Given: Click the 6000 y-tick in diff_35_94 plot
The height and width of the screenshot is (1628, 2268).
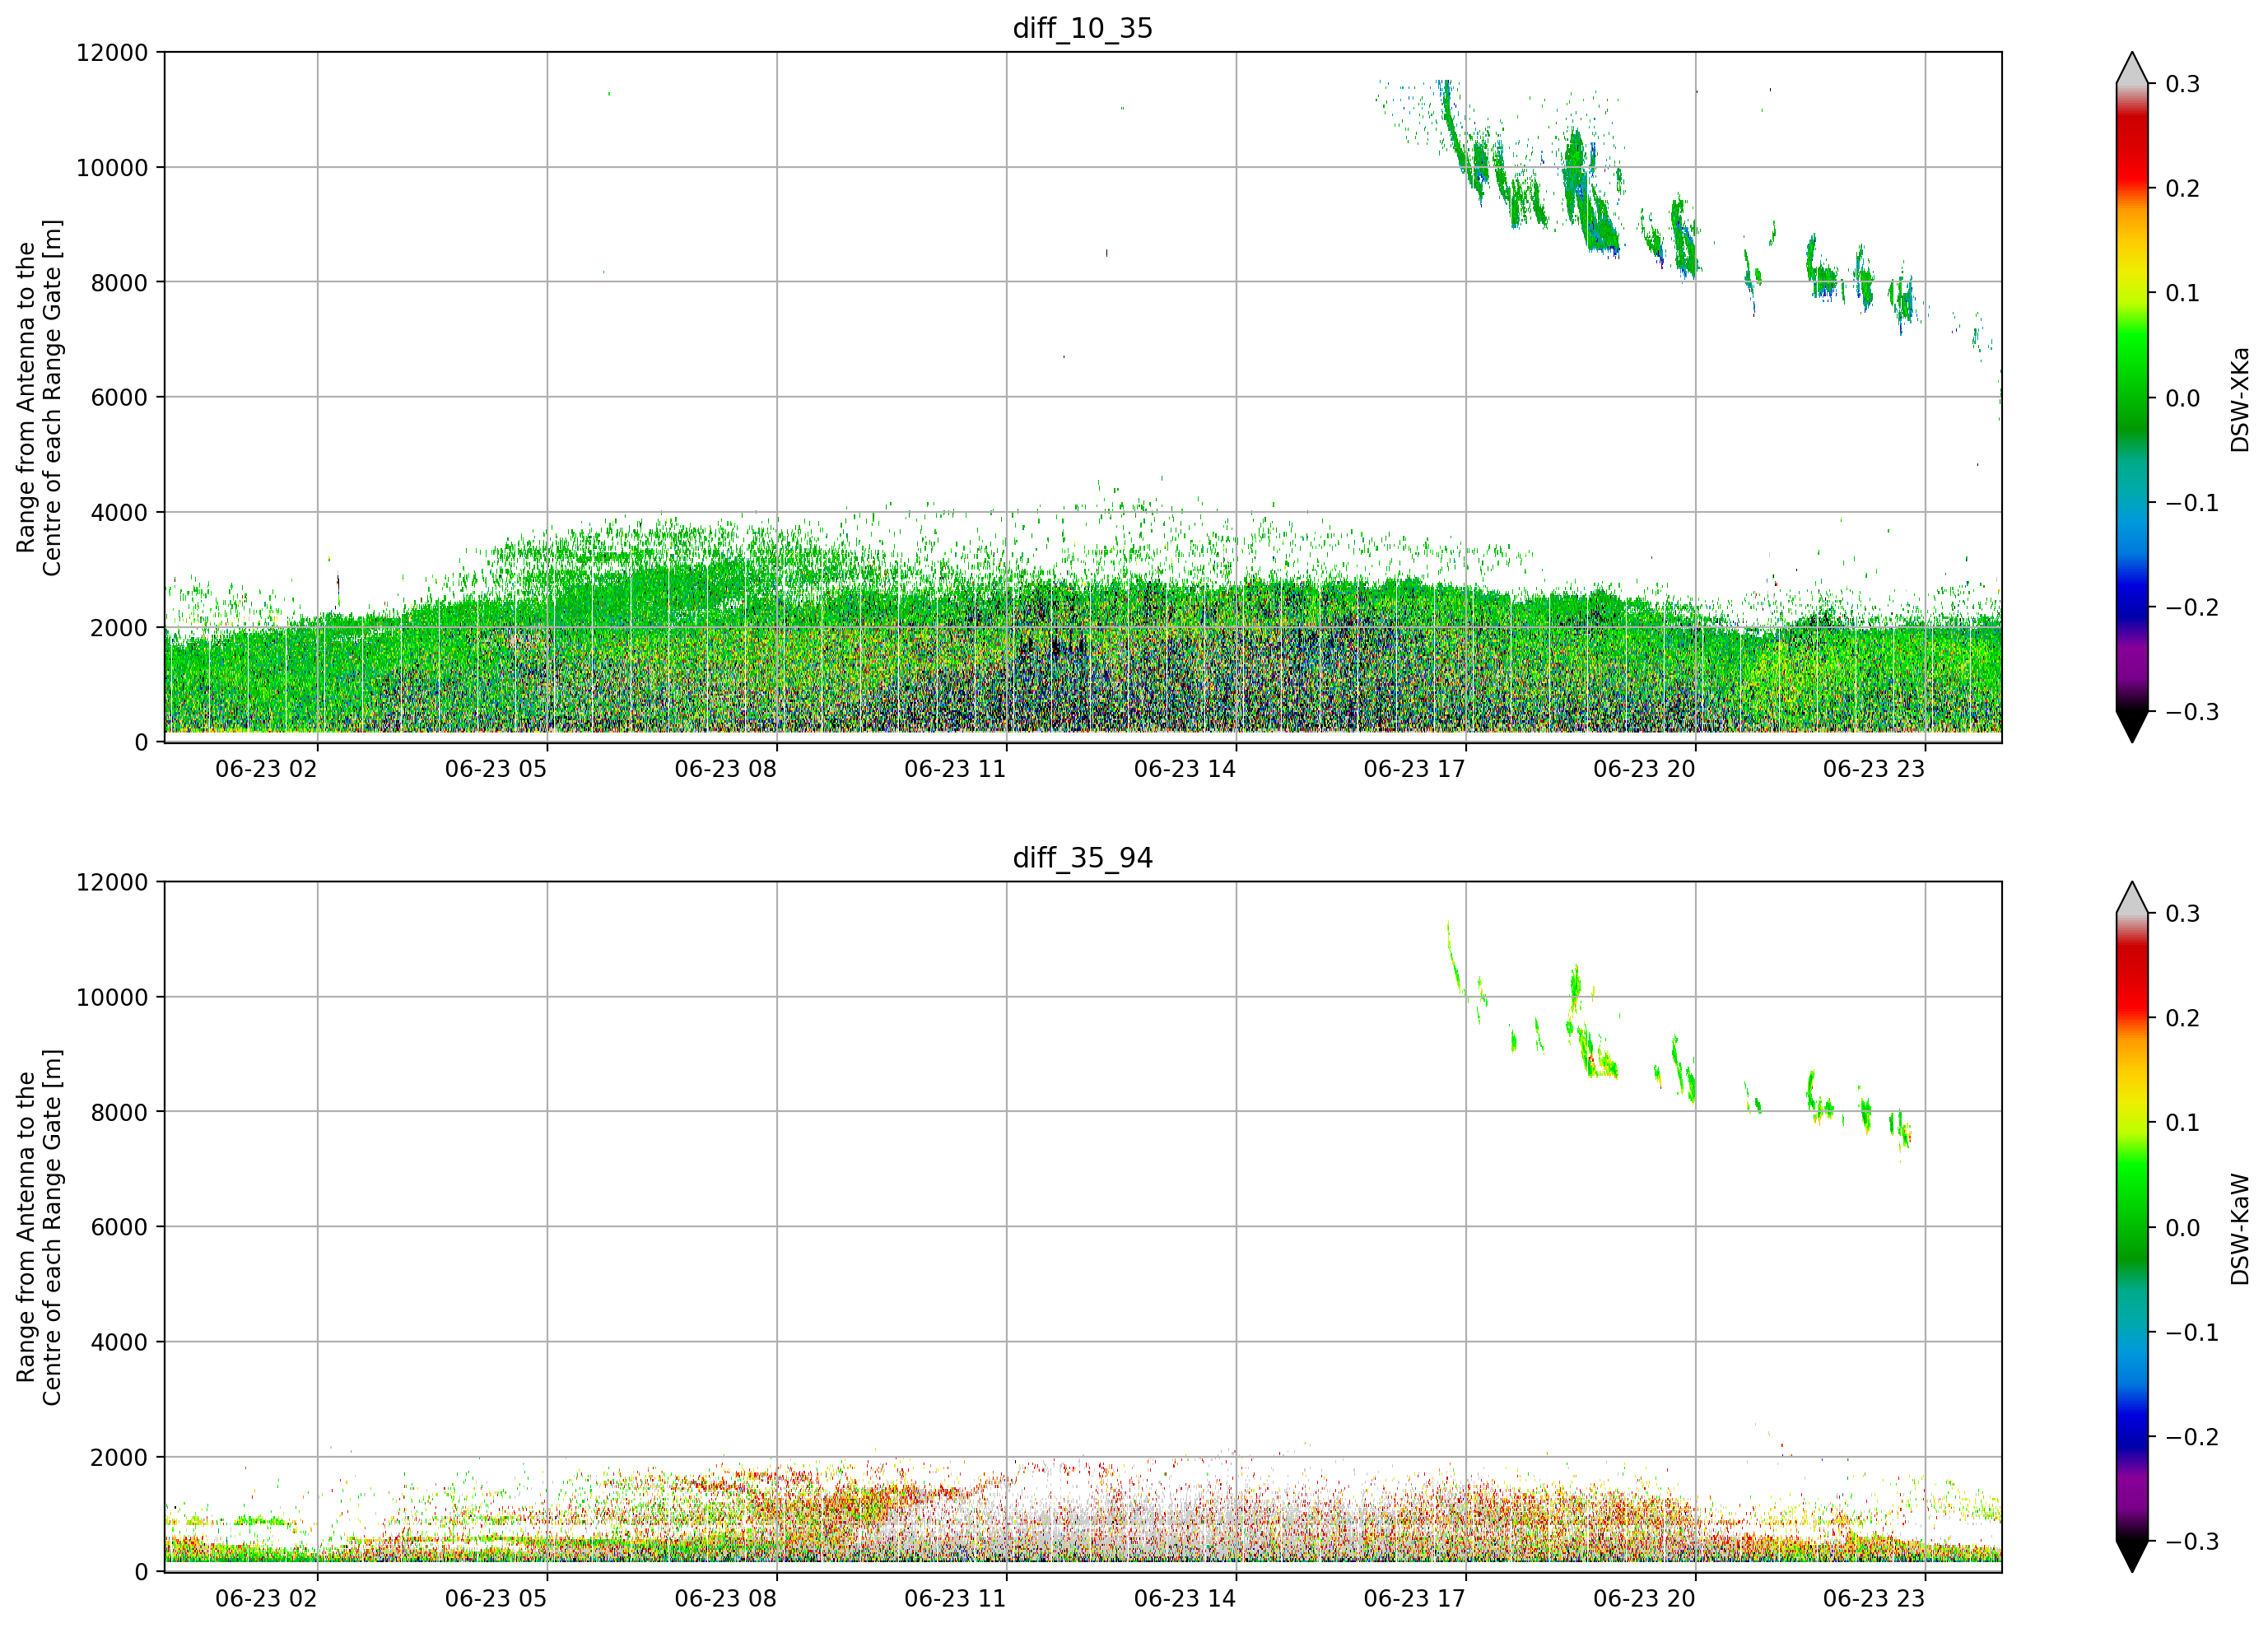Looking at the screenshot, I should pyautogui.click(x=119, y=1228).
